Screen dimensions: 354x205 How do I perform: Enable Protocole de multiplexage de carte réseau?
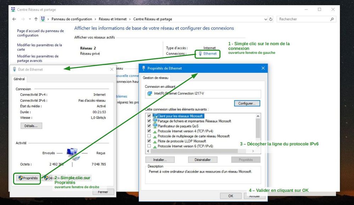pyautogui.click(x=149, y=136)
